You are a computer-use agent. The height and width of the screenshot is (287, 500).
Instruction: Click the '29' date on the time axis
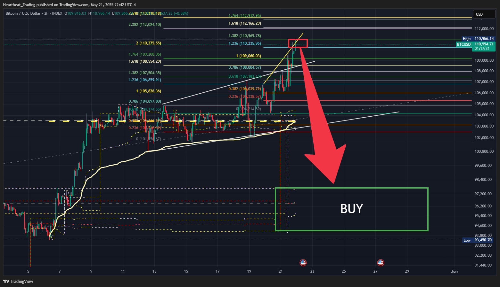point(407,271)
